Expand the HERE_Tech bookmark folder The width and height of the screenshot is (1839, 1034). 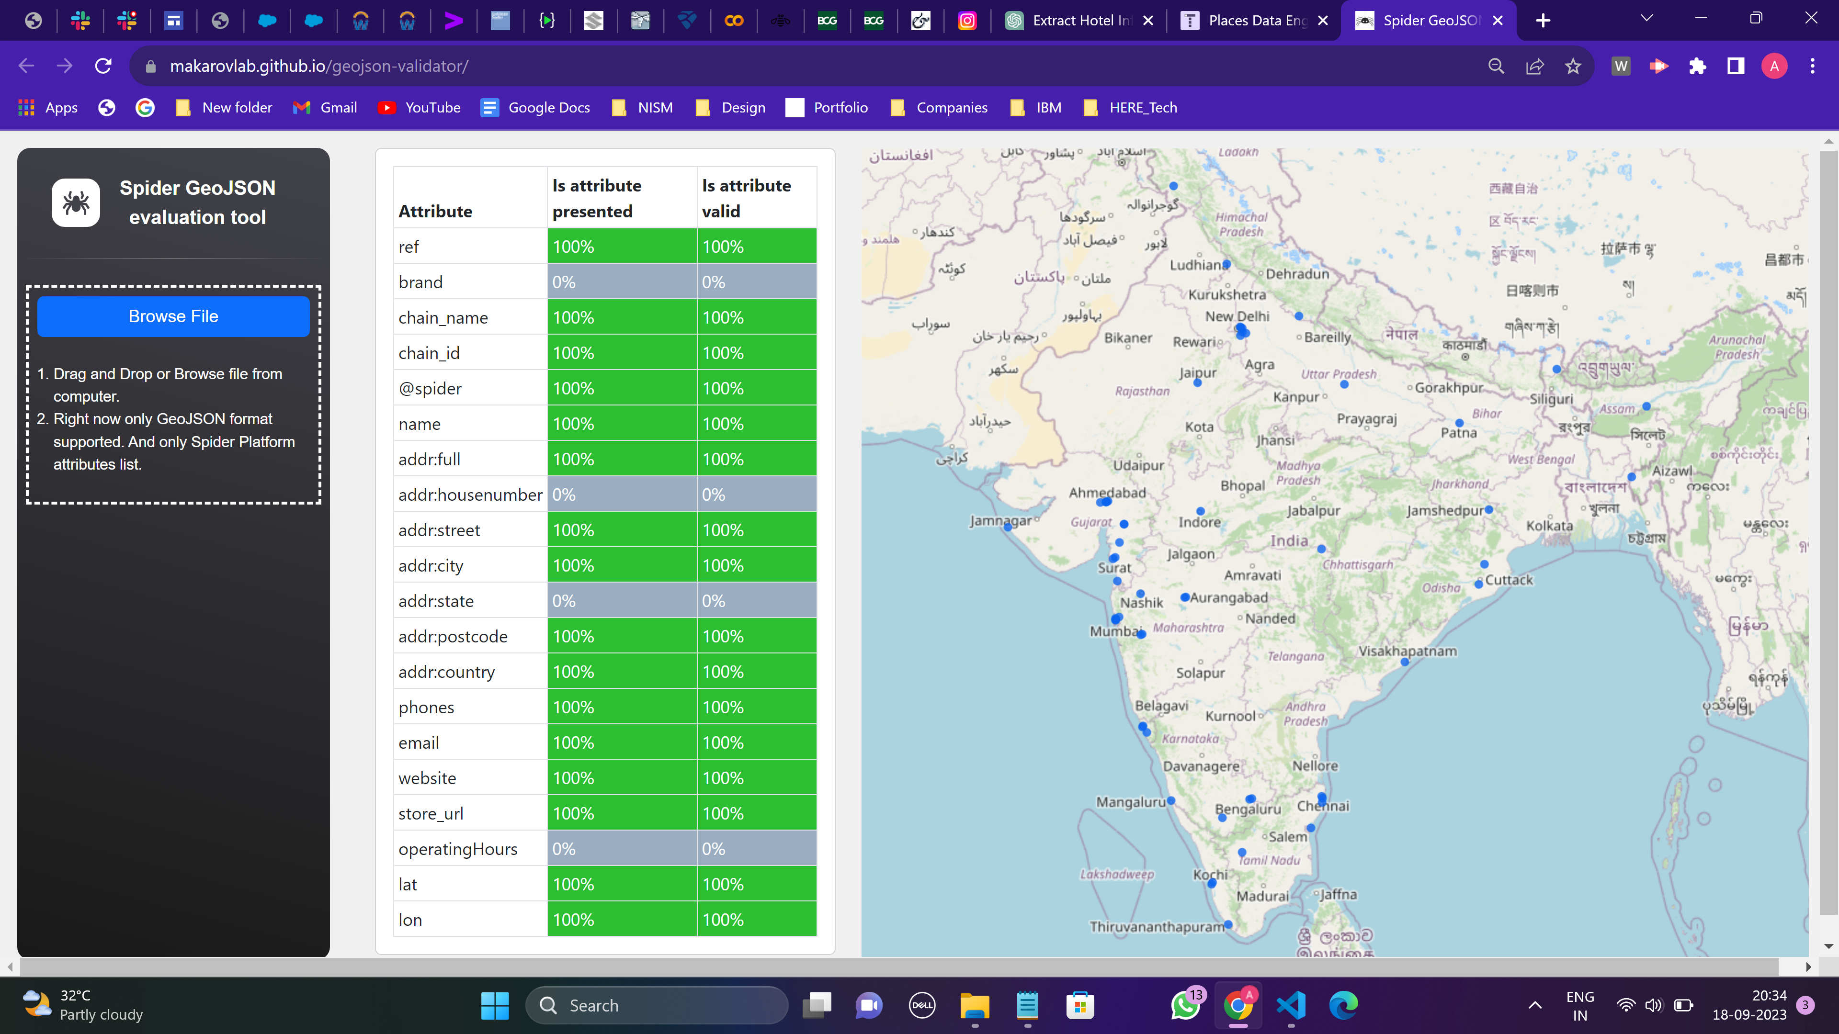[x=1130, y=108]
